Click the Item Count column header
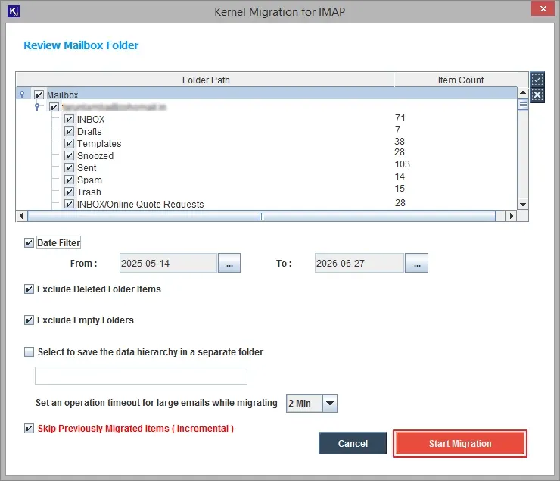Viewport: 560px width, 481px height. [461, 80]
